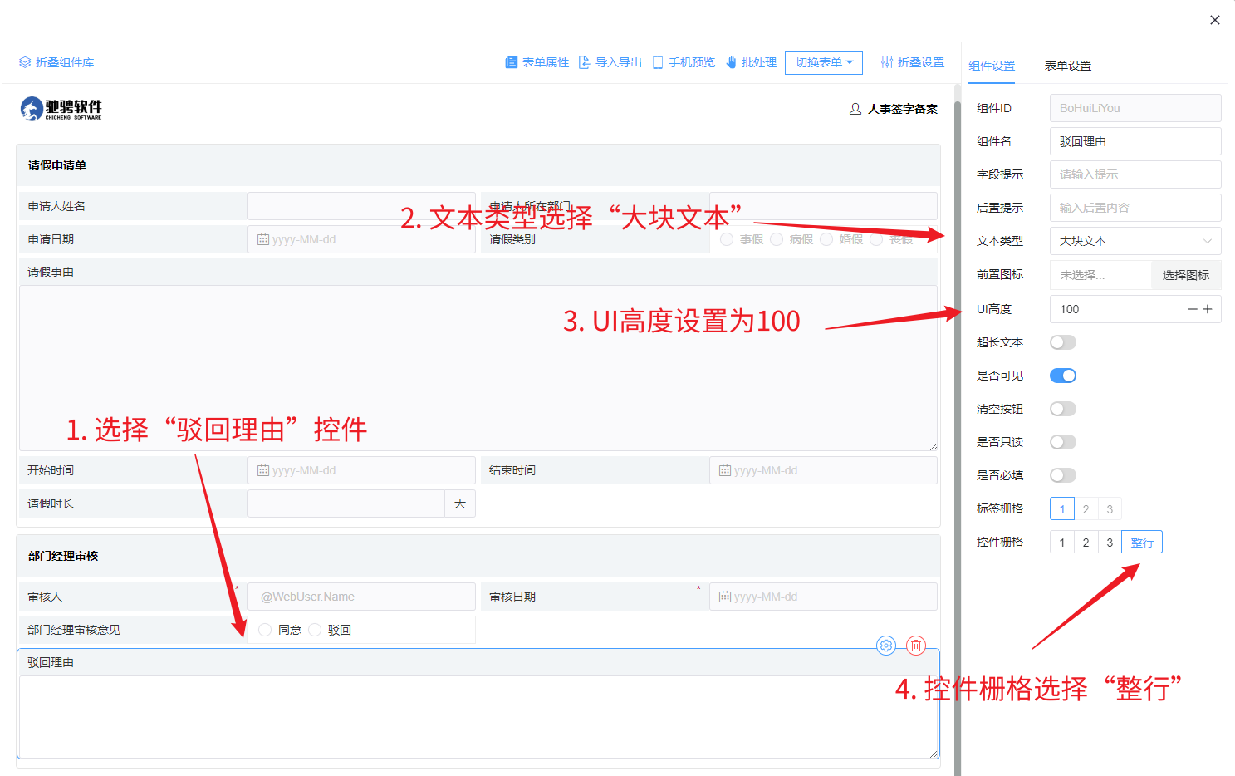Switch to 表单设置 tab
The height and width of the screenshot is (776, 1235).
[x=1067, y=66]
